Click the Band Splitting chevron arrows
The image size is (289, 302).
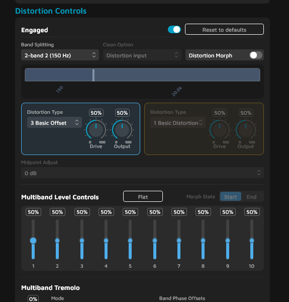point(94,55)
